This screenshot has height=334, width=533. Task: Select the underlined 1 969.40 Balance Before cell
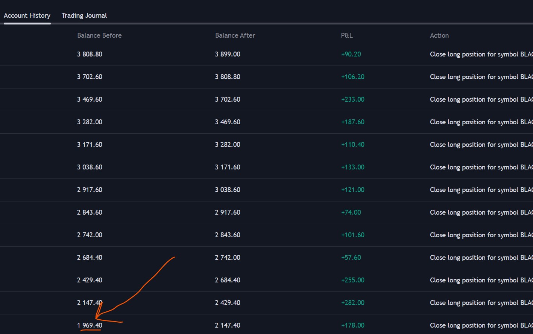click(x=90, y=325)
